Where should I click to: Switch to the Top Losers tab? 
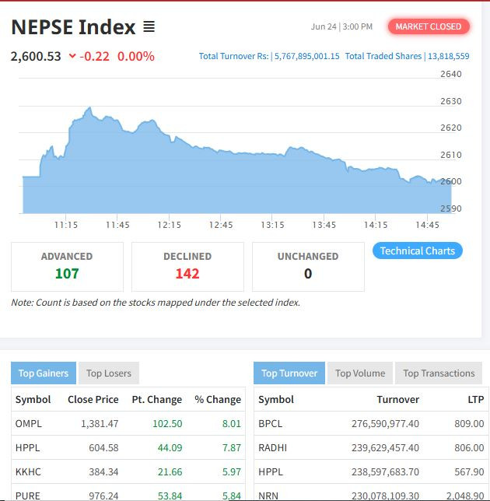(x=108, y=373)
